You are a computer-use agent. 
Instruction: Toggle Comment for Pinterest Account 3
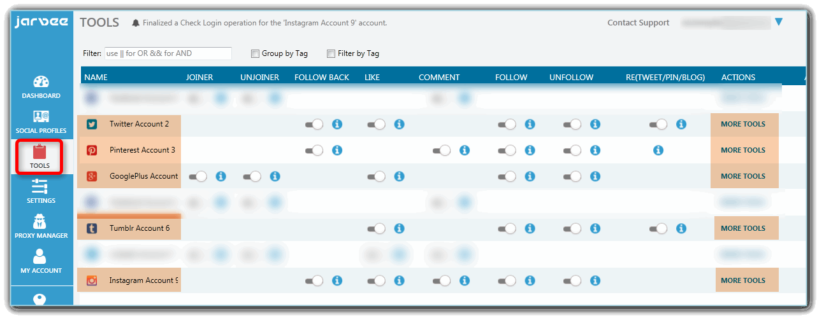(442, 151)
